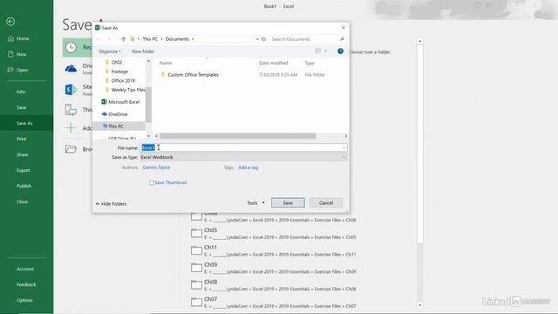Enable the Save Thumbnail checkbox
The height and width of the screenshot is (314, 558).
click(152, 182)
